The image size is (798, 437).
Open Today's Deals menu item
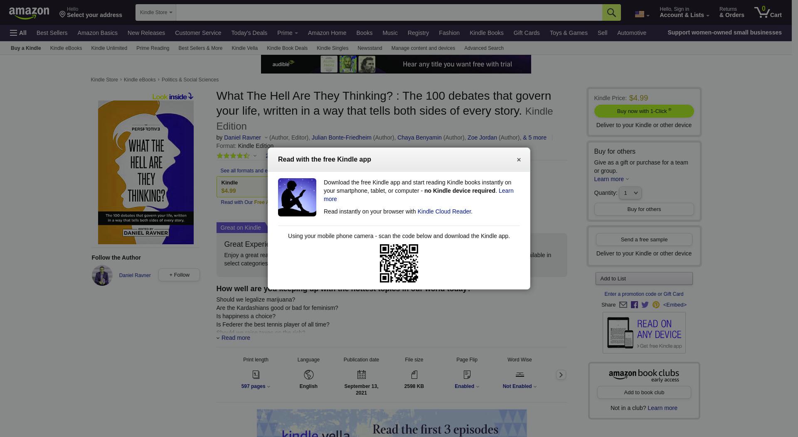249,33
